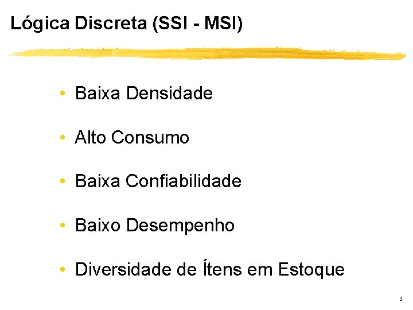Click the yellow brush stroke divider line
The image size is (413, 310).
pyautogui.click(x=206, y=53)
